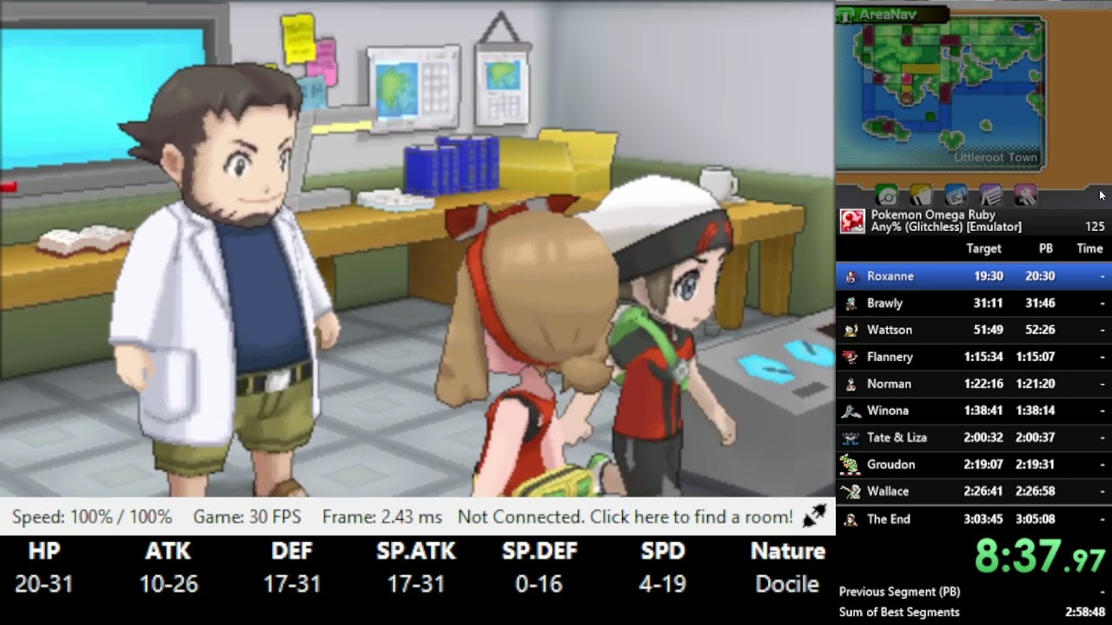The width and height of the screenshot is (1112, 625).
Task: Click the 'Frame: 2.43 ms' status
Action: point(382,516)
